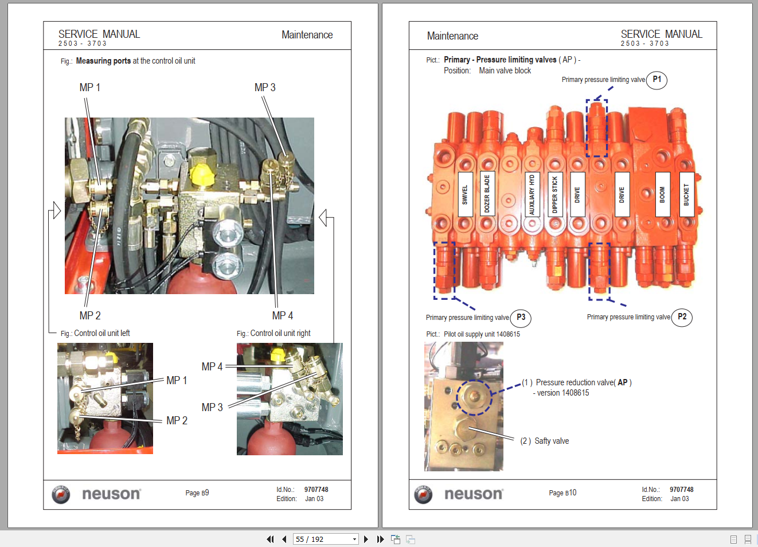Click the P3 callout circle
The image size is (758, 547).
tap(521, 317)
